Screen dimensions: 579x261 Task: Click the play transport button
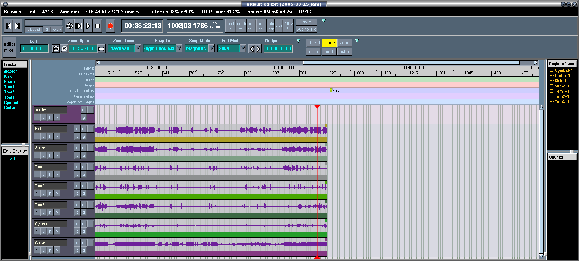(88, 26)
